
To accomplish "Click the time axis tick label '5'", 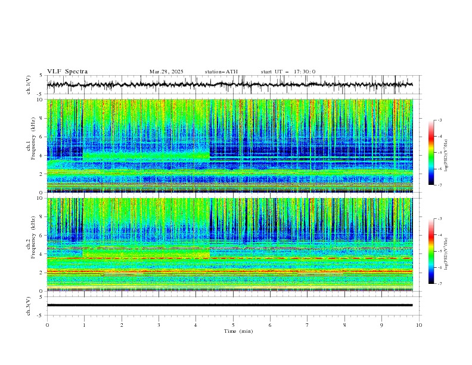I will click(x=233, y=325).
